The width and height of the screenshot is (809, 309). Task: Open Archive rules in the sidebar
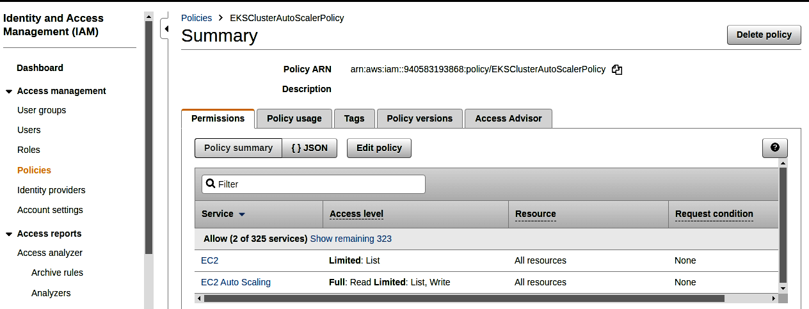point(57,273)
